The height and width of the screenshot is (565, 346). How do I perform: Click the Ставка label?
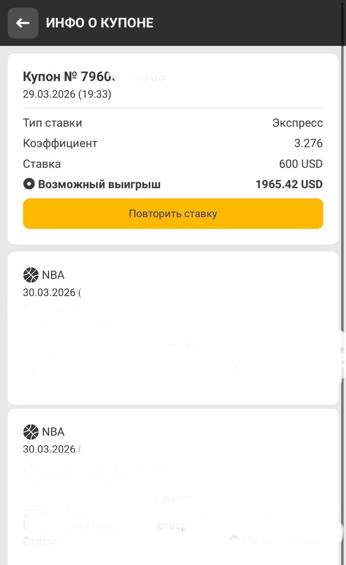click(42, 164)
